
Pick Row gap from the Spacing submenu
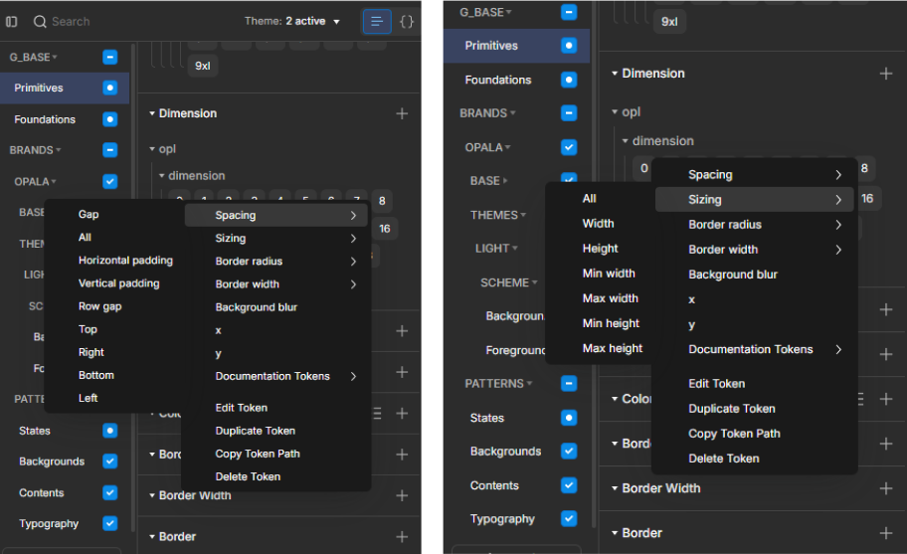pyautogui.click(x=99, y=306)
